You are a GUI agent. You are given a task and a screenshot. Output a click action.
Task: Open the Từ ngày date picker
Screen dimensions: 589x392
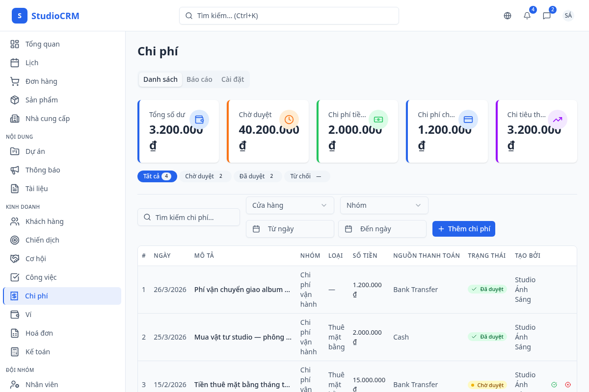[290, 229]
